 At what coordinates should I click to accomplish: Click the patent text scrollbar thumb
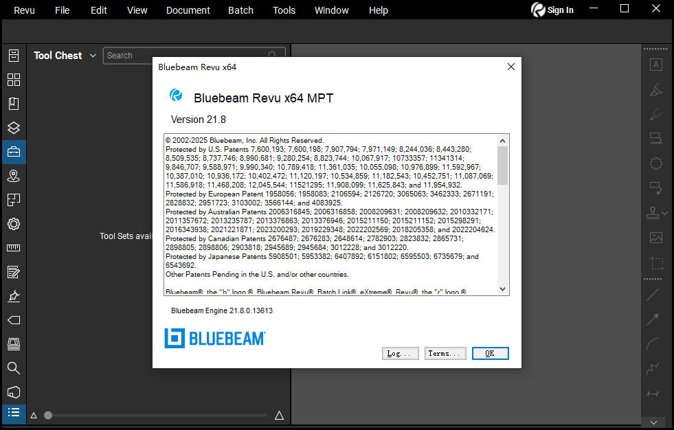[502, 166]
